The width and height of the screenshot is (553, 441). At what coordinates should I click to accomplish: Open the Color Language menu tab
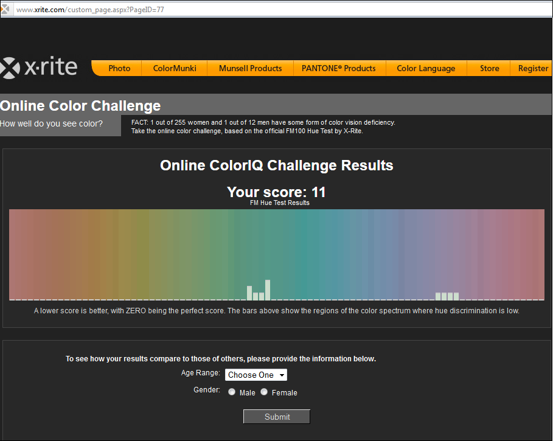click(x=426, y=68)
